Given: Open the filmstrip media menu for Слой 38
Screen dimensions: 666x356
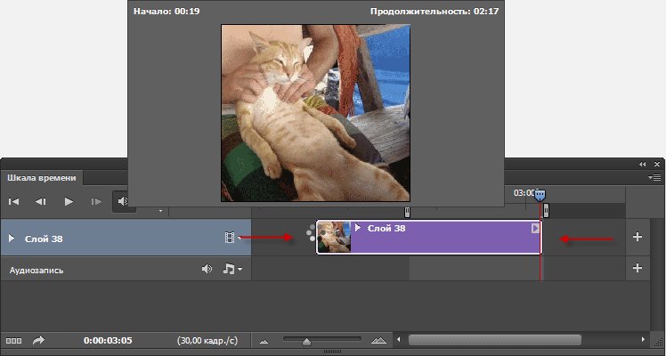Looking at the screenshot, I should click(231, 238).
